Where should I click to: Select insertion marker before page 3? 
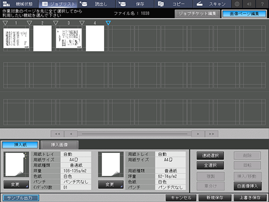coord(56,23)
